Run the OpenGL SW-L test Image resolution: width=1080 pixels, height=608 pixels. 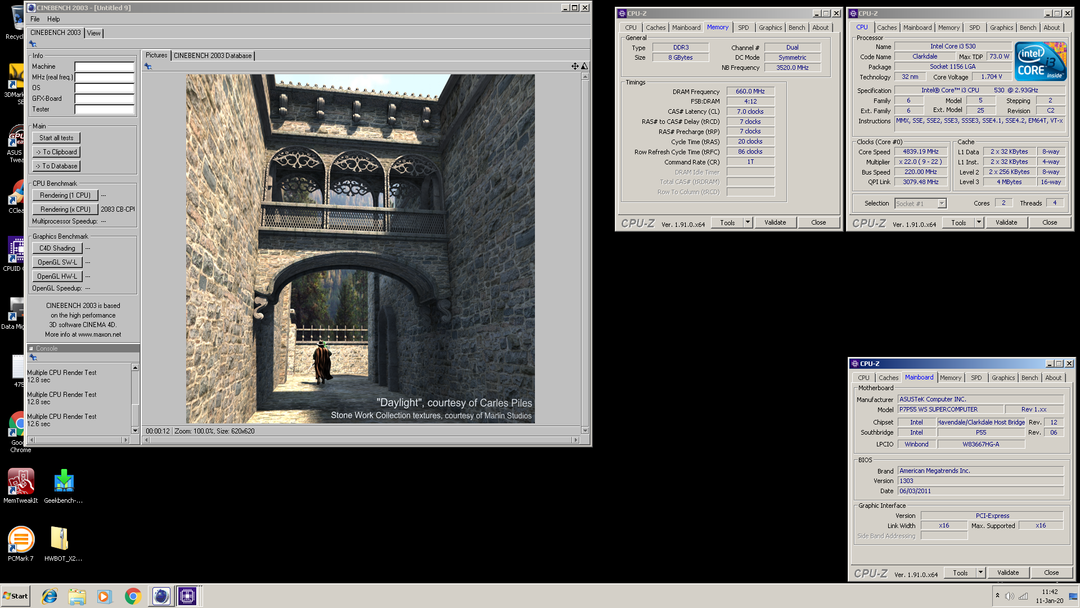point(57,262)
